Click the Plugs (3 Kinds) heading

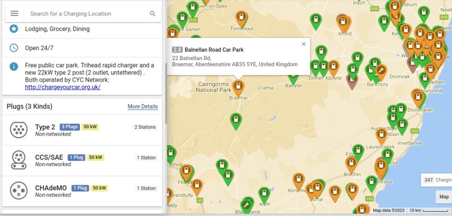[29, 107]
